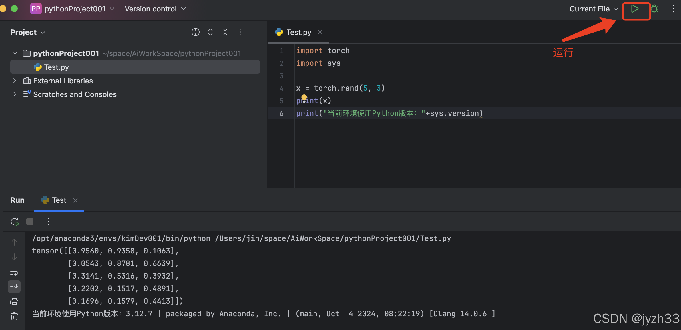Click the green Run button
This screenshot has height=330, width=681.
(635, 9)
